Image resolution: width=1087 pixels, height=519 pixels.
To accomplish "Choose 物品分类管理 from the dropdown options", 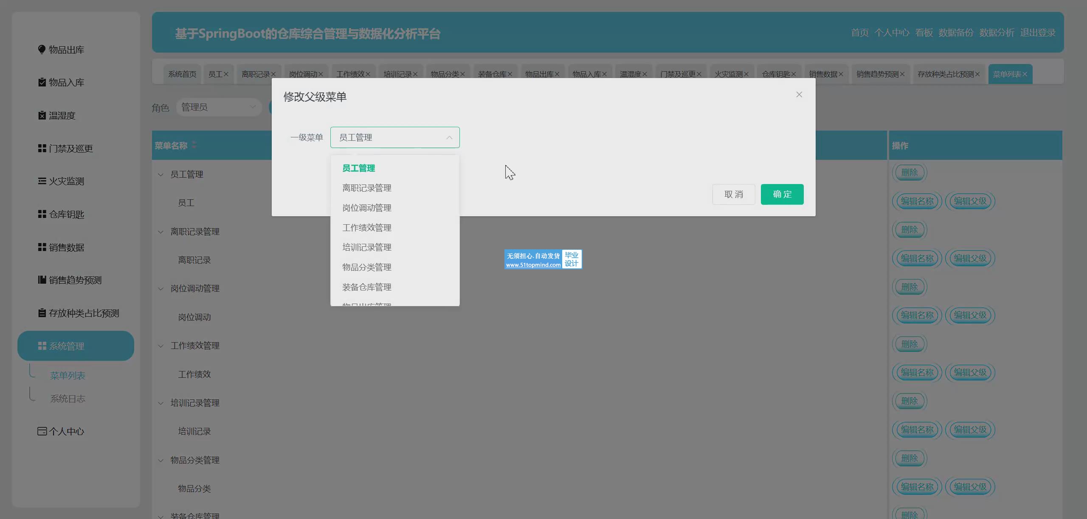I will tap(366, 267).
